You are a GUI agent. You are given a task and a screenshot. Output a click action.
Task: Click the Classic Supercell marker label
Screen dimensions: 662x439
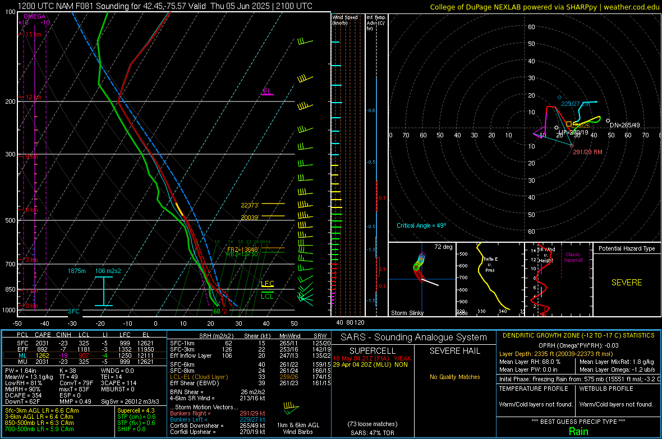[x=573, y=257]
